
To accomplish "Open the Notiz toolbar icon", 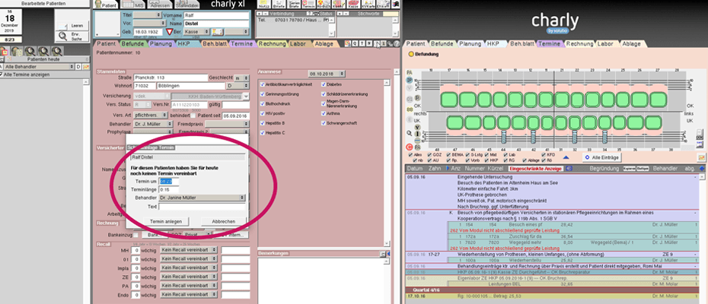I will point(263,5).
